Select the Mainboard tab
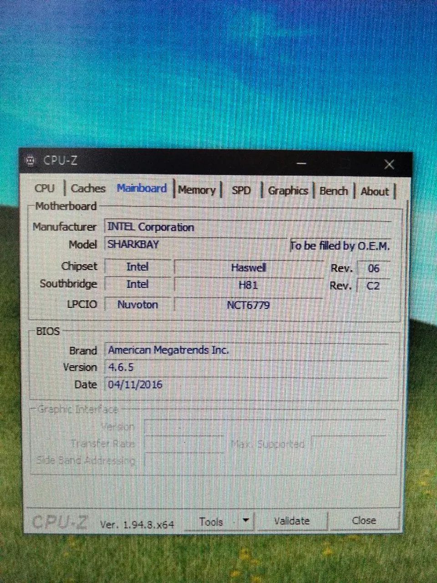 click(142, 188)
